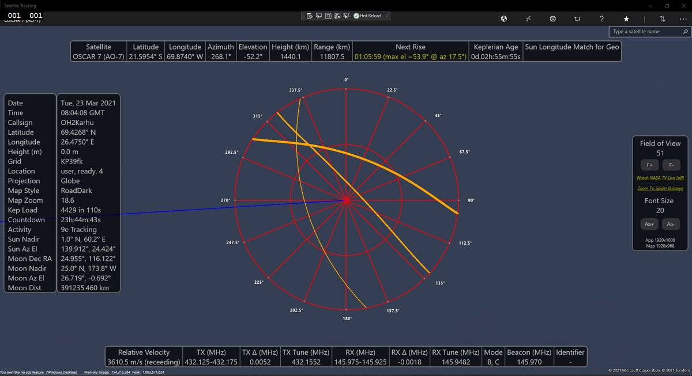Click the Grid value KP39fk
692x376 pixels.
point(72,161)
